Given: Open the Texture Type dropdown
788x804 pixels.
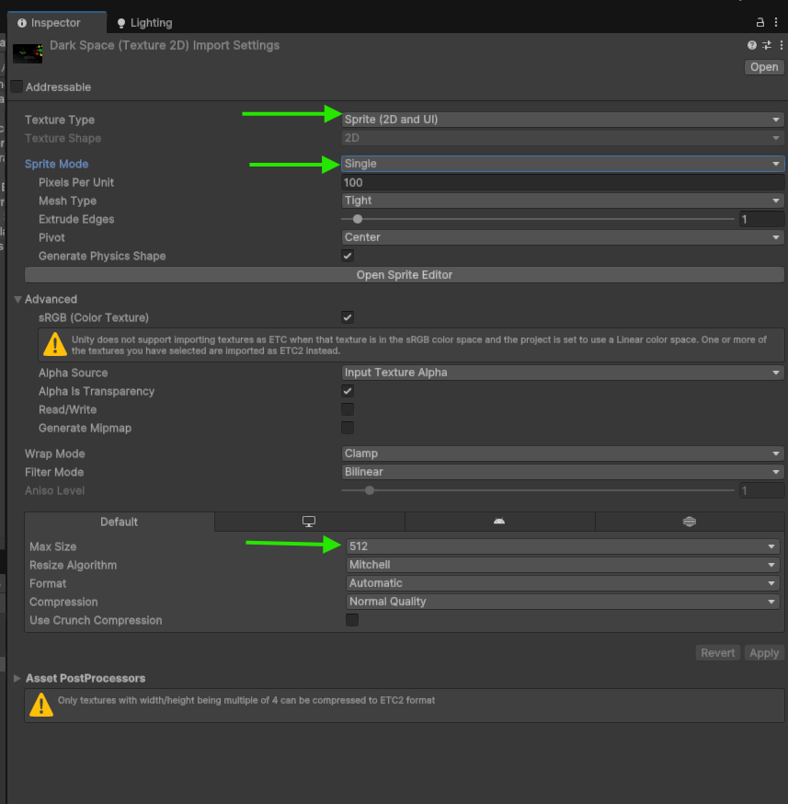Looking at the screenshot, I should [562, 120].
